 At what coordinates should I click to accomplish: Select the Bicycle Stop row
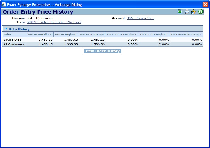pyautogui.click(x=12, y=40)
